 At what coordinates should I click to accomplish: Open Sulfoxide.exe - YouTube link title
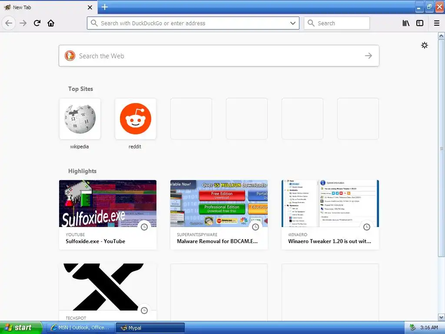pos(95,241)
